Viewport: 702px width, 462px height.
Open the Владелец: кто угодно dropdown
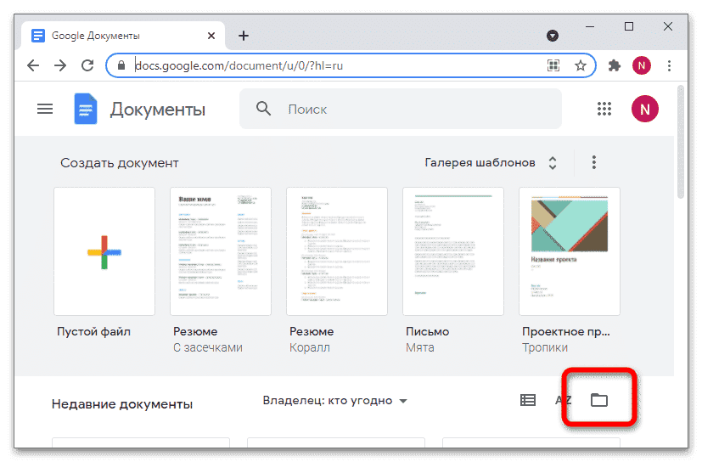[335, 400]
